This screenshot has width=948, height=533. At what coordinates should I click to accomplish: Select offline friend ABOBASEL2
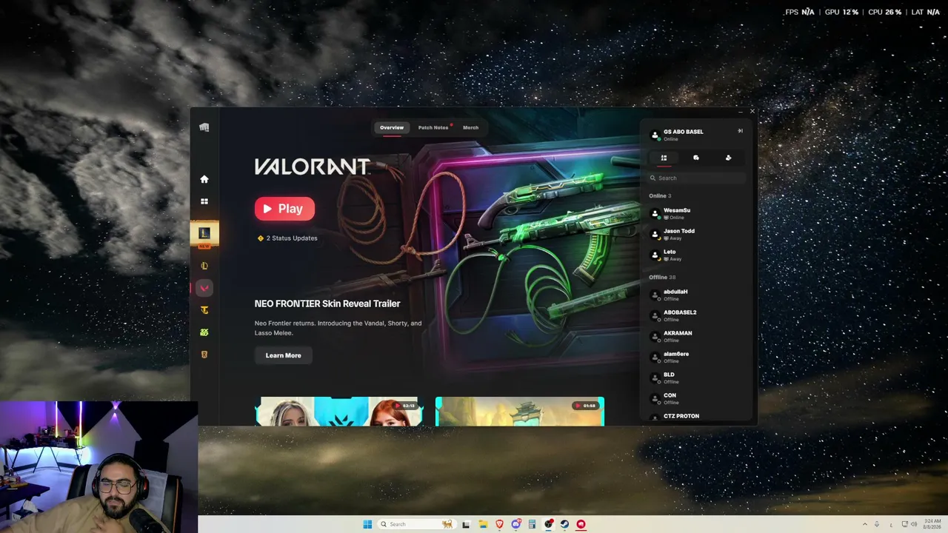(x=697, y=316)
